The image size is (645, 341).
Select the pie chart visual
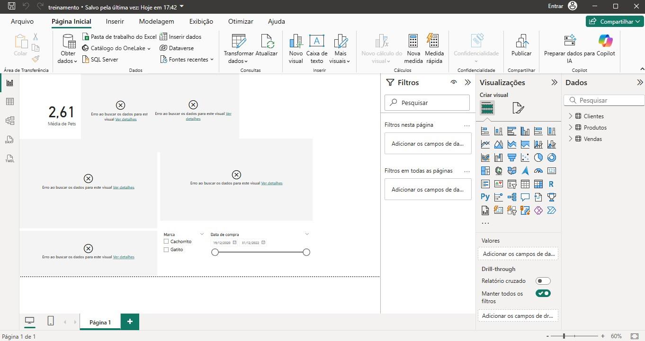[x=538, y=157]
